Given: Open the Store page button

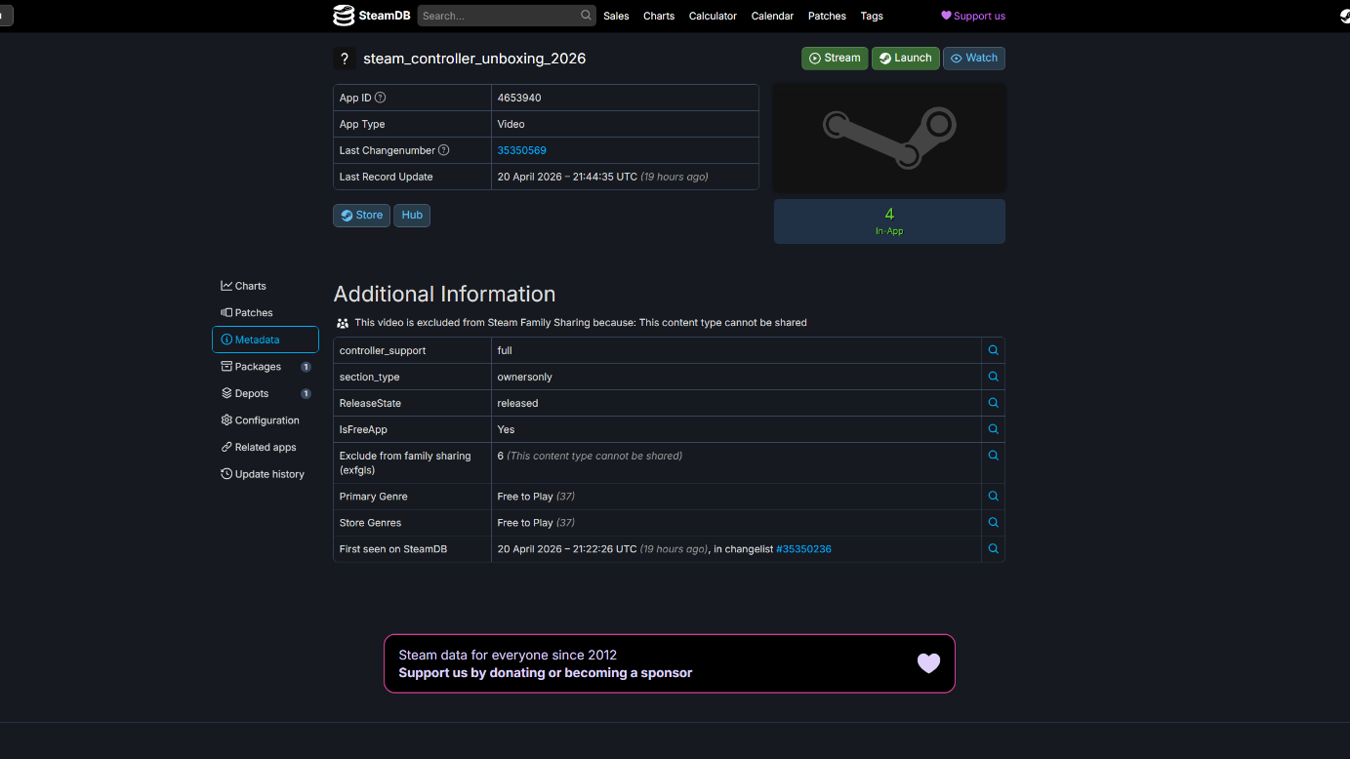Looking at the screenshot, I should [361, 216].
